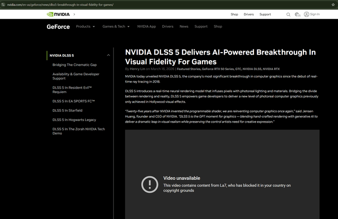
Task: Click the author name Henry Lin
Action: point(137,69)
